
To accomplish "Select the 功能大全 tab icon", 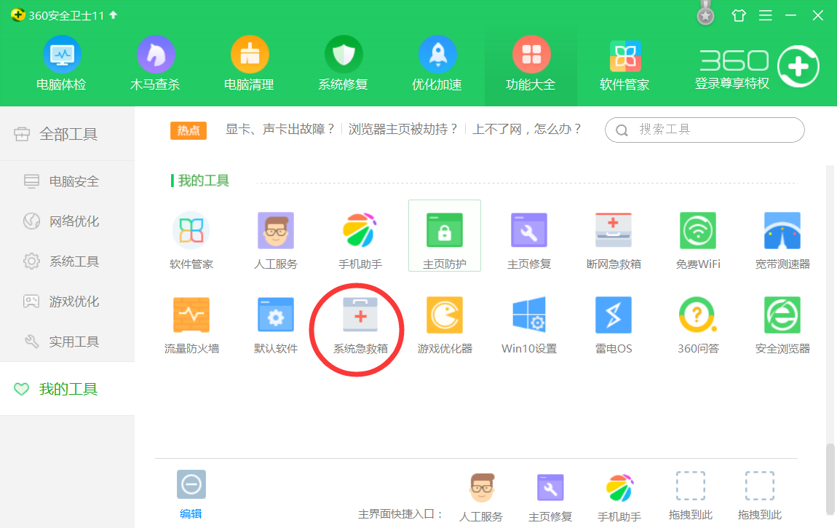I will [x=531, y=55].
